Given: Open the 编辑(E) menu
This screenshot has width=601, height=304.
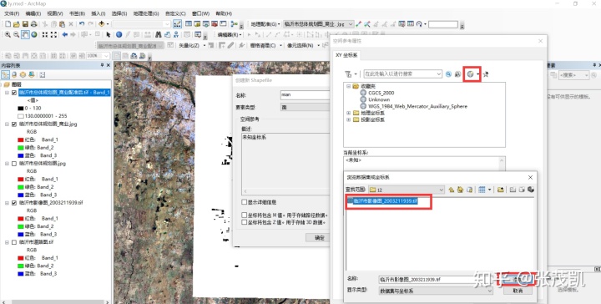Looking at the screenshot, I should [33, 13].
